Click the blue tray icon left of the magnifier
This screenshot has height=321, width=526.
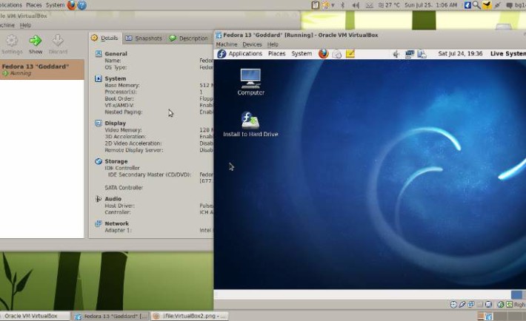467,5
